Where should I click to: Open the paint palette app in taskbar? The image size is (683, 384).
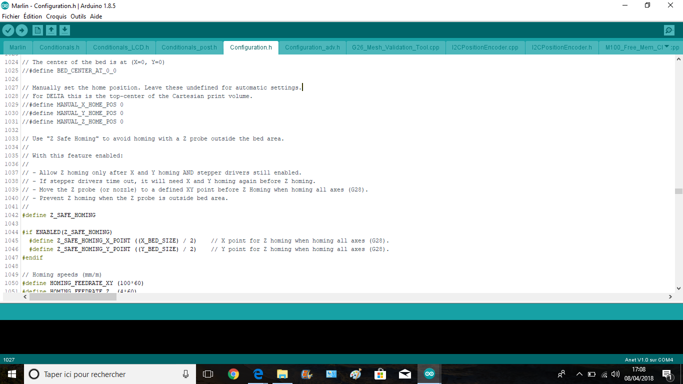(x=355, y=374)
